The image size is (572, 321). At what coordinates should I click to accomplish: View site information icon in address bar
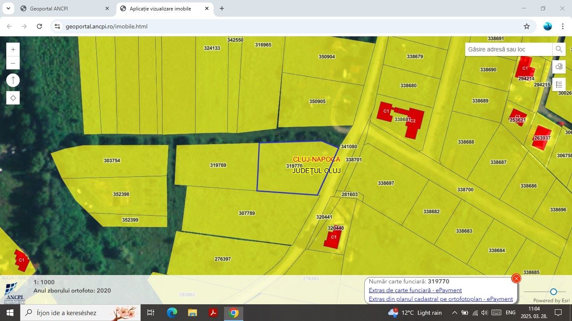tap(57, 26)
